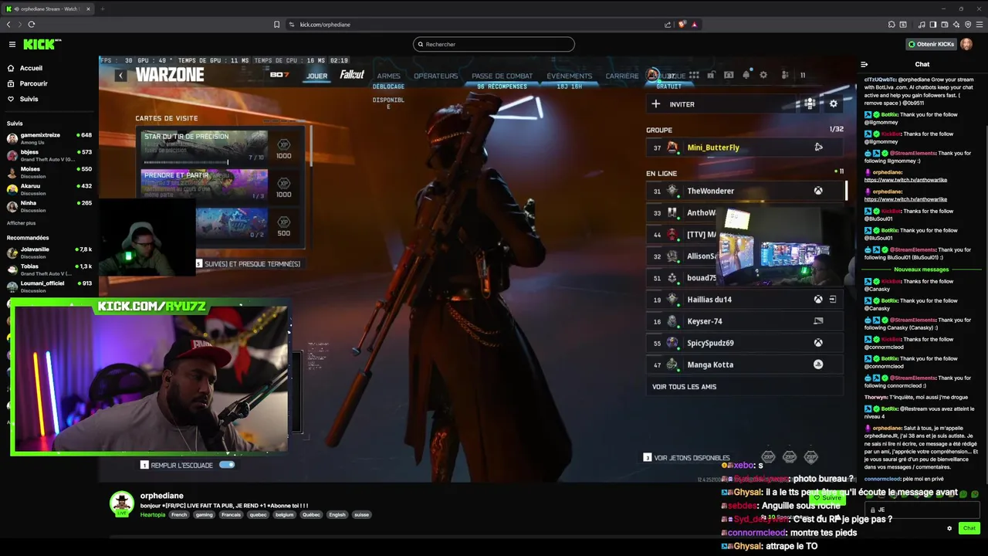This screenshot has height=556, width=988.
Task: Click the Obtenir KICKs button
Action: 931,44
